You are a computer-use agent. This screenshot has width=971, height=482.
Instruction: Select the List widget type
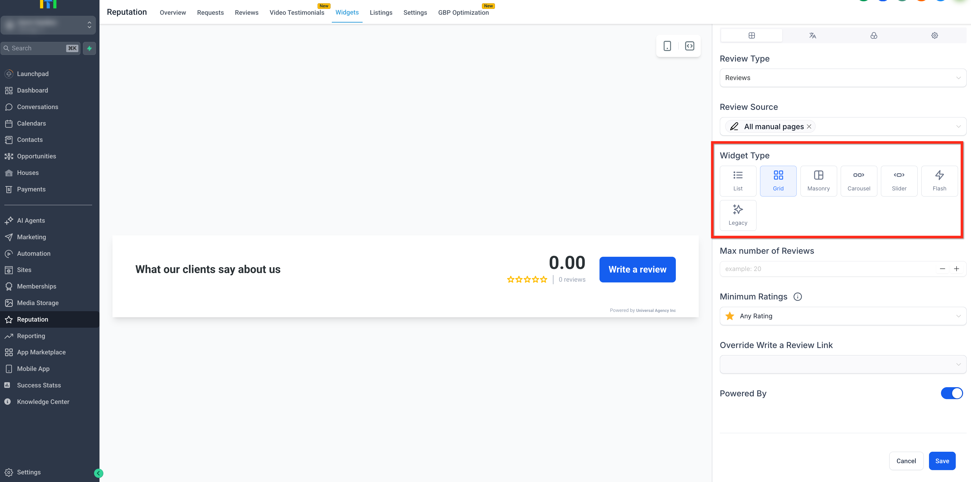[x=738, y=181]
